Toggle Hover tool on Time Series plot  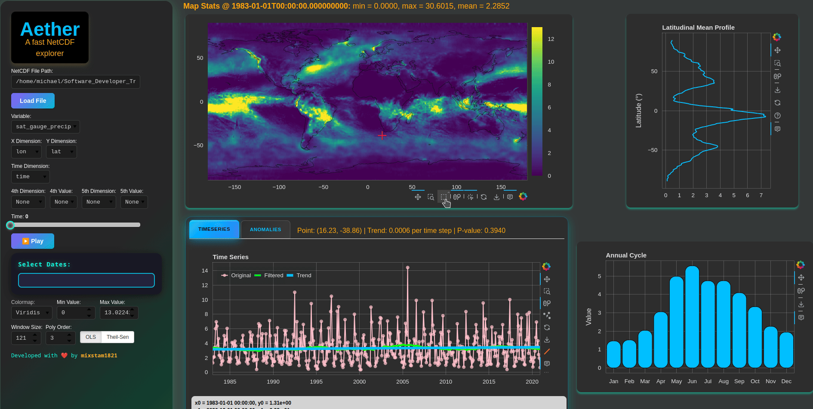pyautogui.click(x=547, y=364)
